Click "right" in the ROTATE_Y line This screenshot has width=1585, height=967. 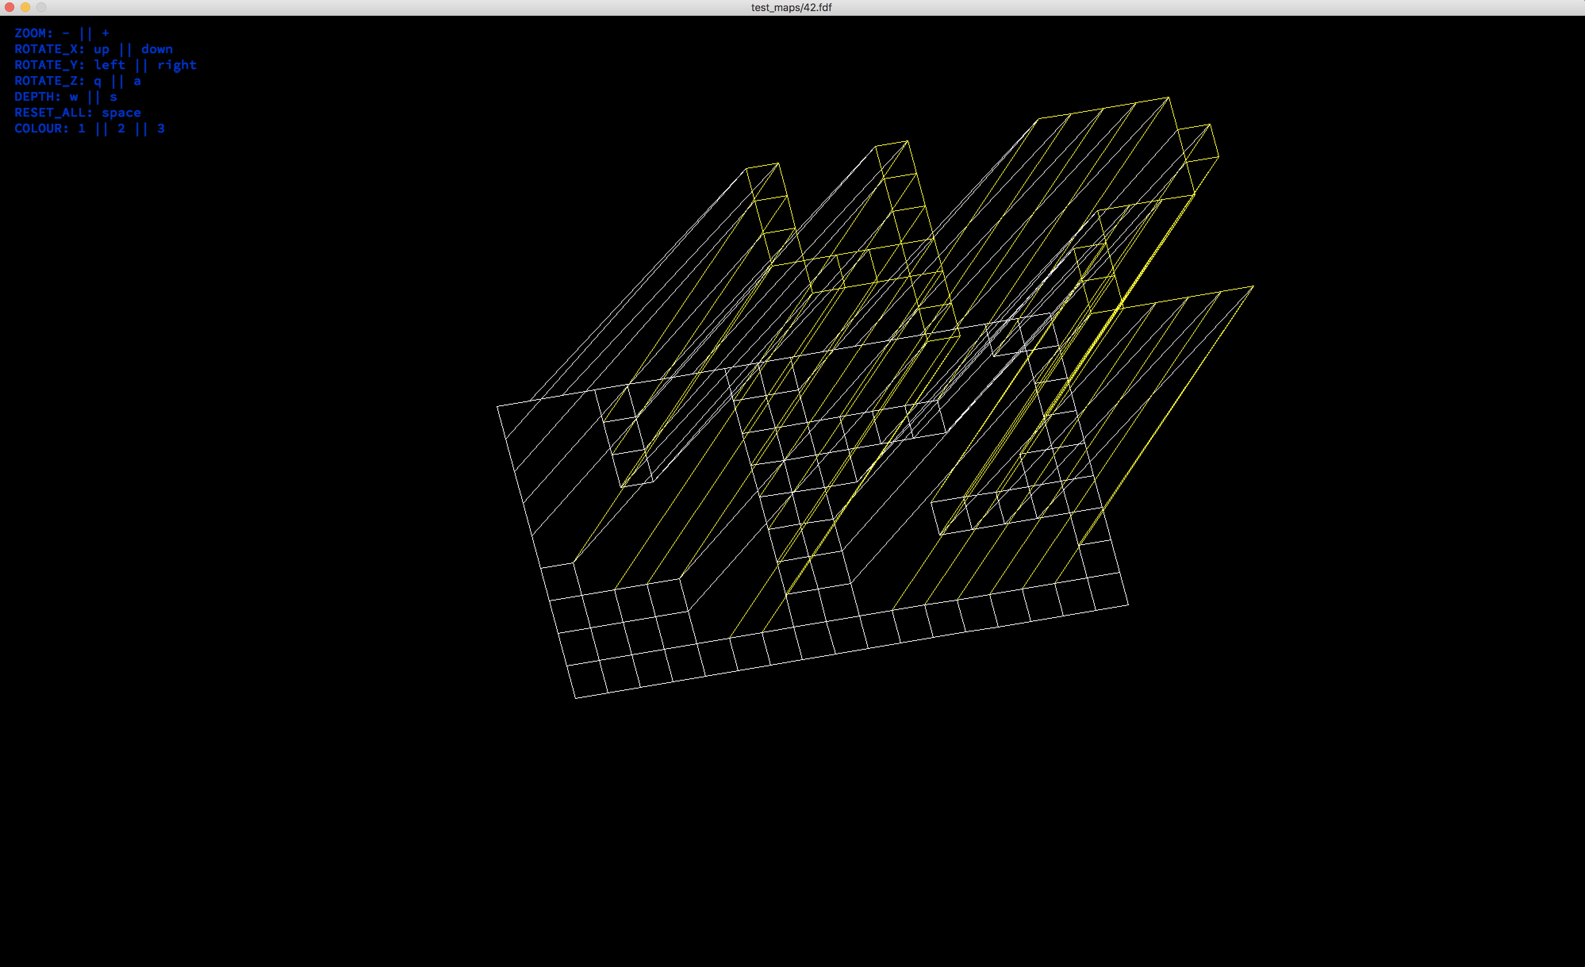[x=177, y=65]
